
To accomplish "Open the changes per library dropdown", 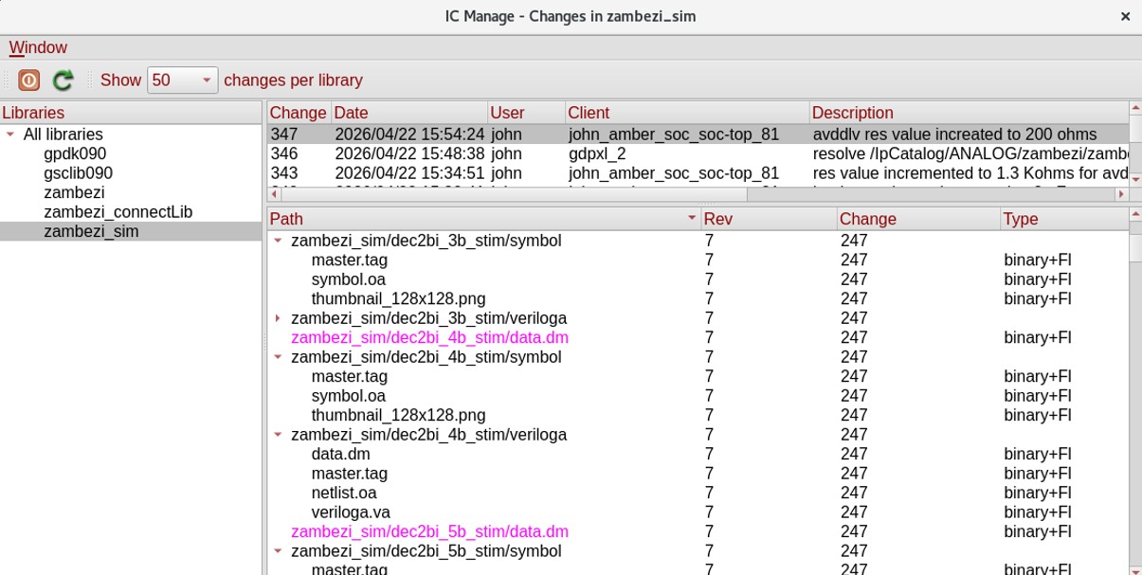I will (x=182, y=81).
